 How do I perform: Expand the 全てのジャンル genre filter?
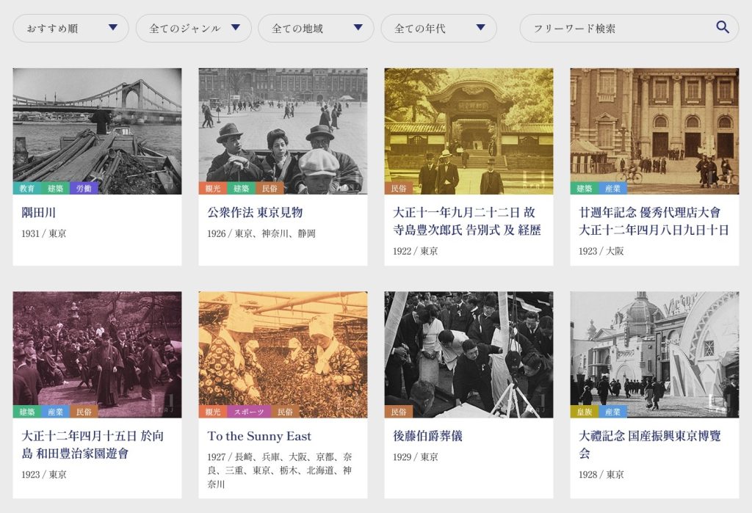[x=195, y=29]
